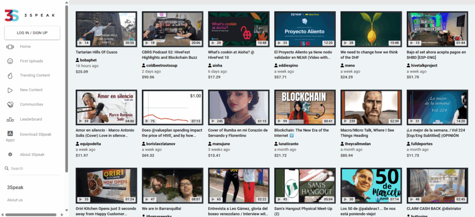Screen dimensions: 475x217
Task: Go to New Content
Action: (31, 90)
